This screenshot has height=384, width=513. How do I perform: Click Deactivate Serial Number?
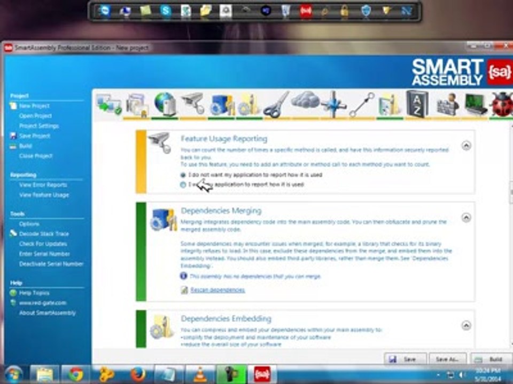tap(51, 264)
